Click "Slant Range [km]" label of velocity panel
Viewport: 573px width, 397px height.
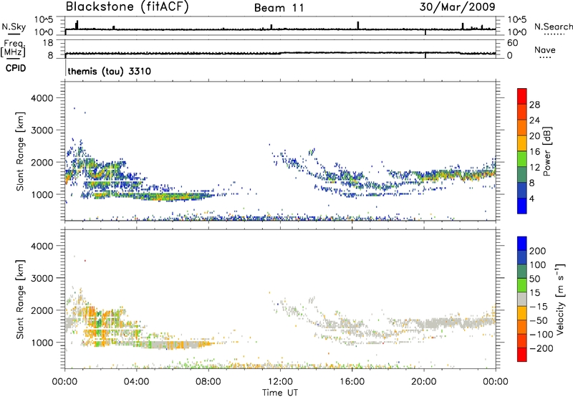tap(20, 299)
